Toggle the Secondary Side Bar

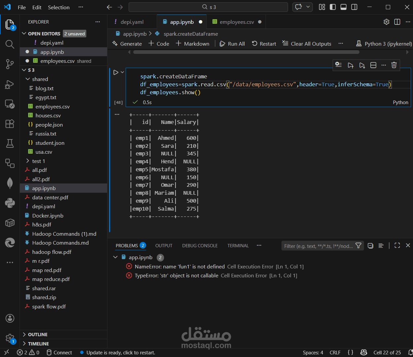[354, 7]
